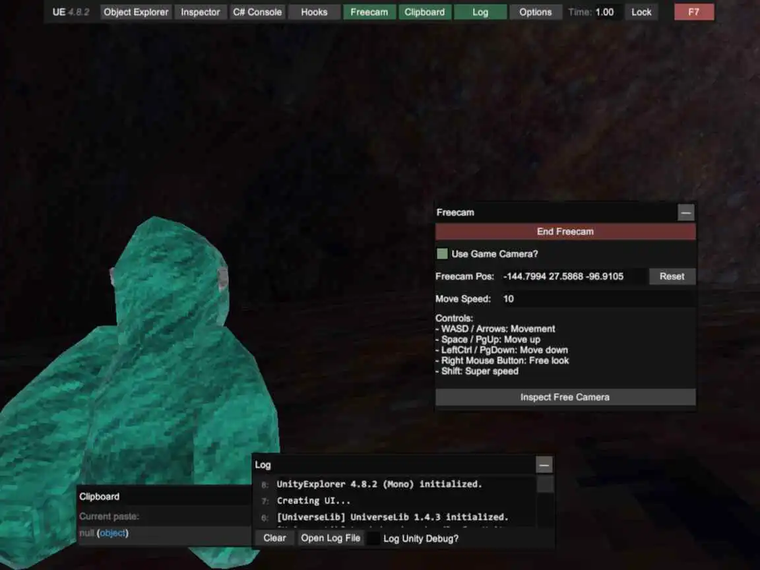The height and width of the screenshot is (570, 760).
Task: Click the red F7 close button
Action: (x=694, y=12)
